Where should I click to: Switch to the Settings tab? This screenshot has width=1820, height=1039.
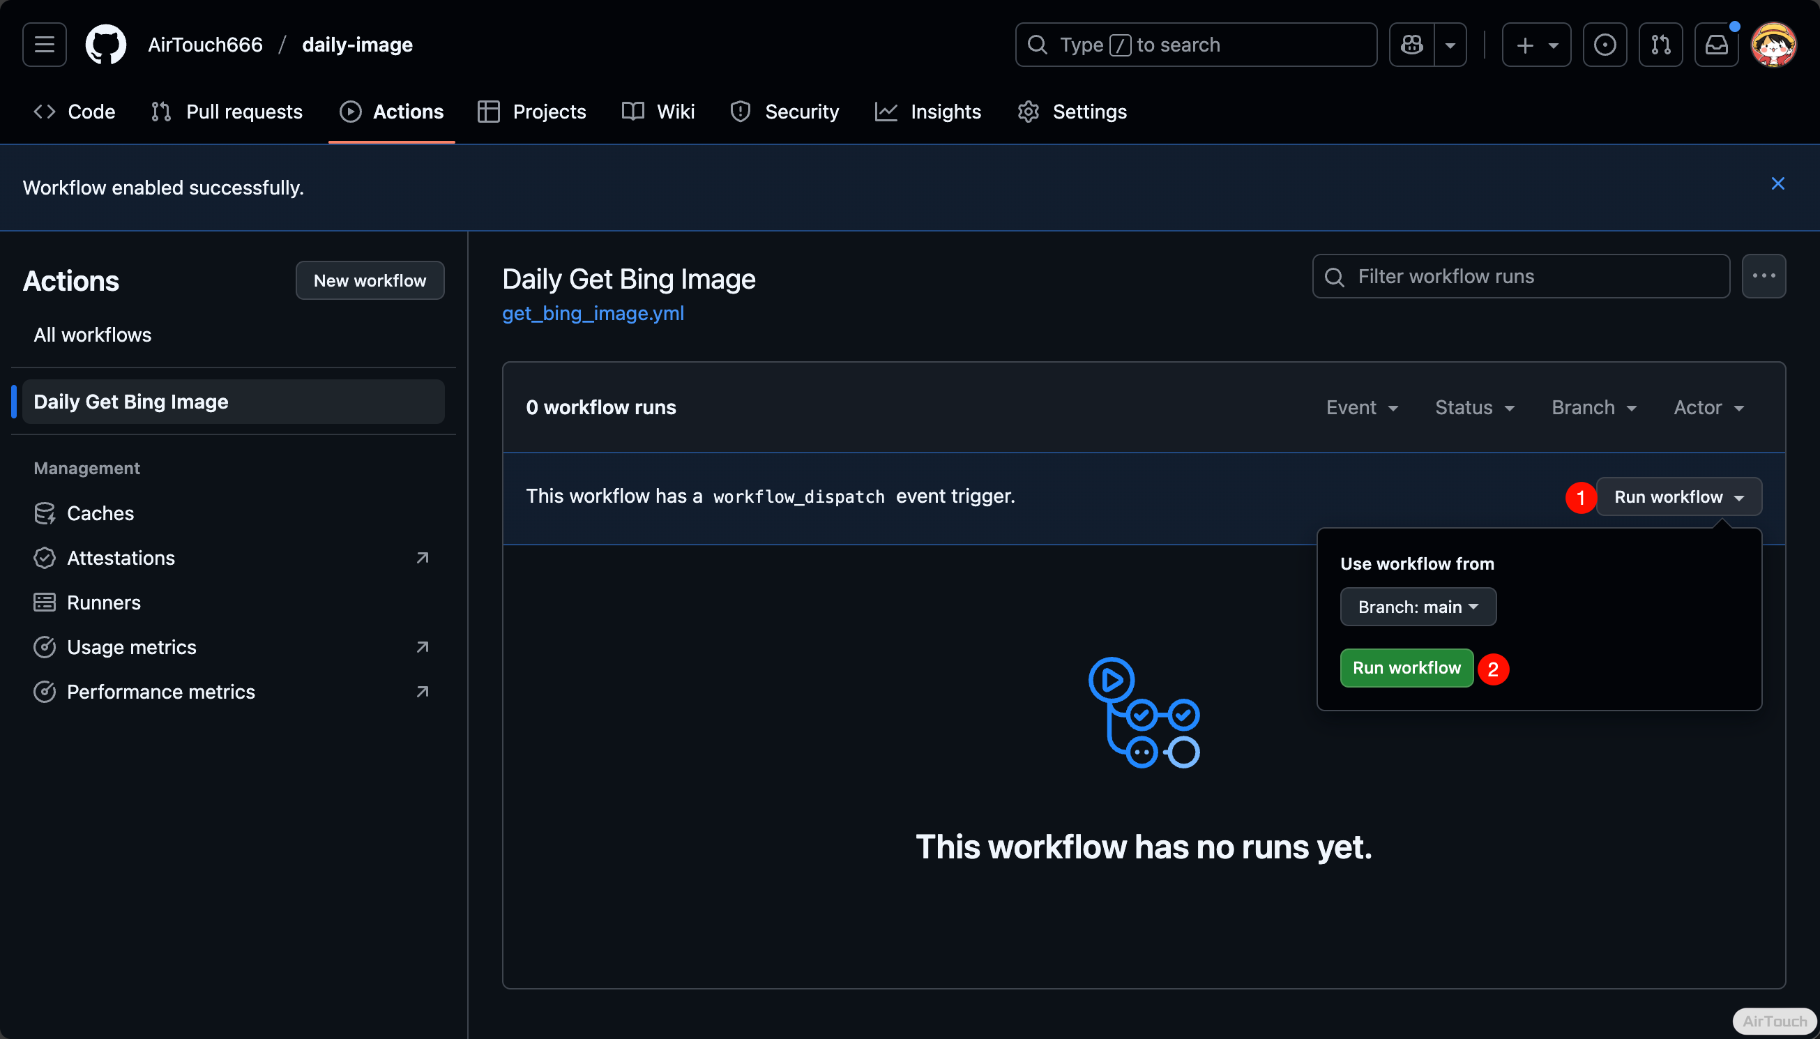[x=1072, y=112]
